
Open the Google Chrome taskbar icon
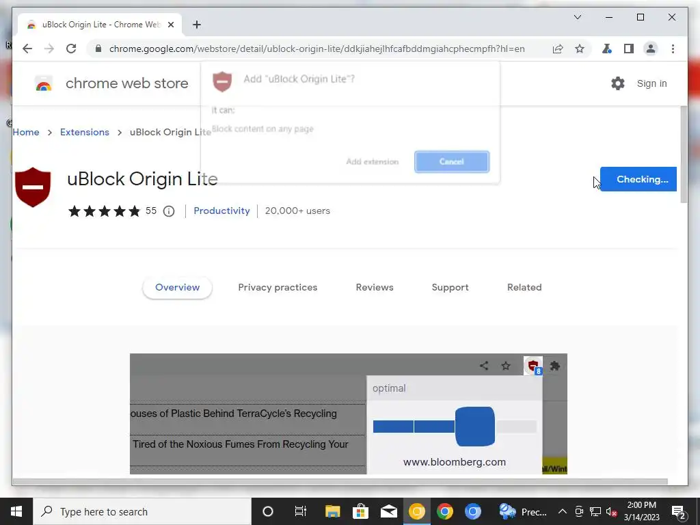pos(444,511)
